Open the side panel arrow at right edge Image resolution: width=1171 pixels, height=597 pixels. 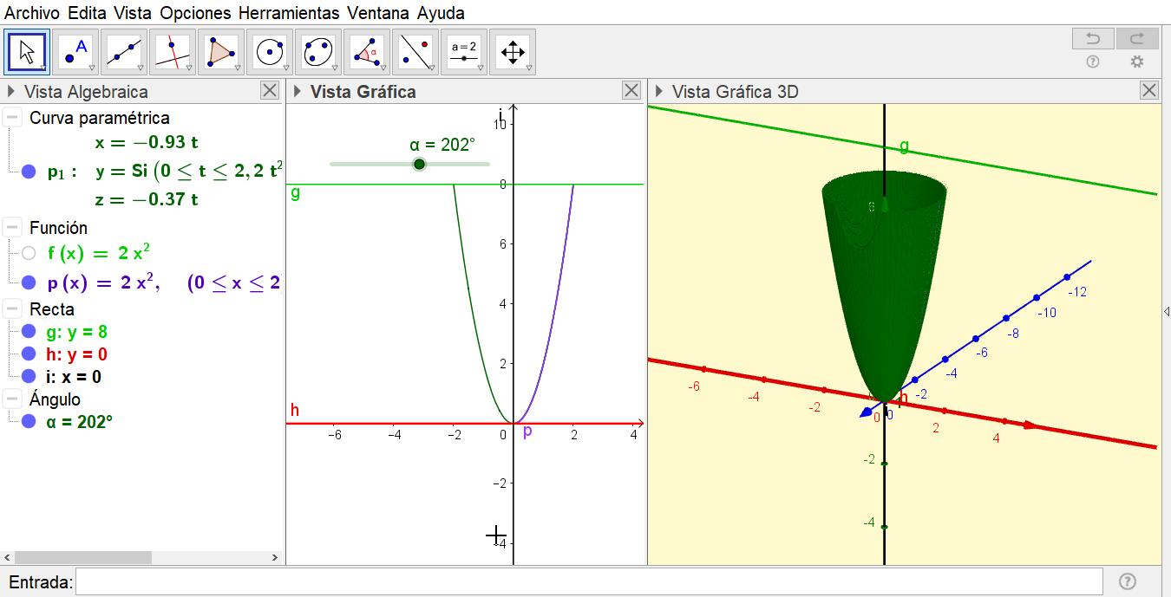(1167, 311)
